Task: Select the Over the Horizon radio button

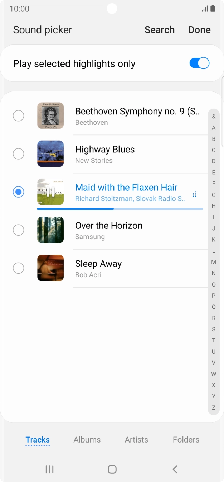Action: (x=19, y=230)
